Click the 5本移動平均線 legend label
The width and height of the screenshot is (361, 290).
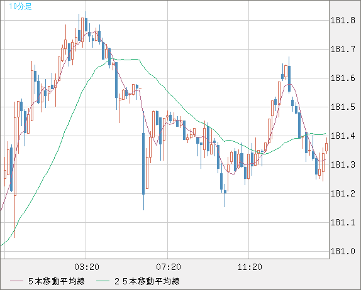(x=57, y=281)
